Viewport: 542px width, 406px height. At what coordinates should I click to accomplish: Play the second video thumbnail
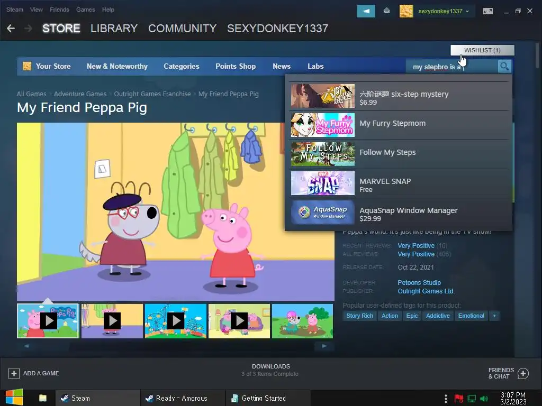click(112, 321)
